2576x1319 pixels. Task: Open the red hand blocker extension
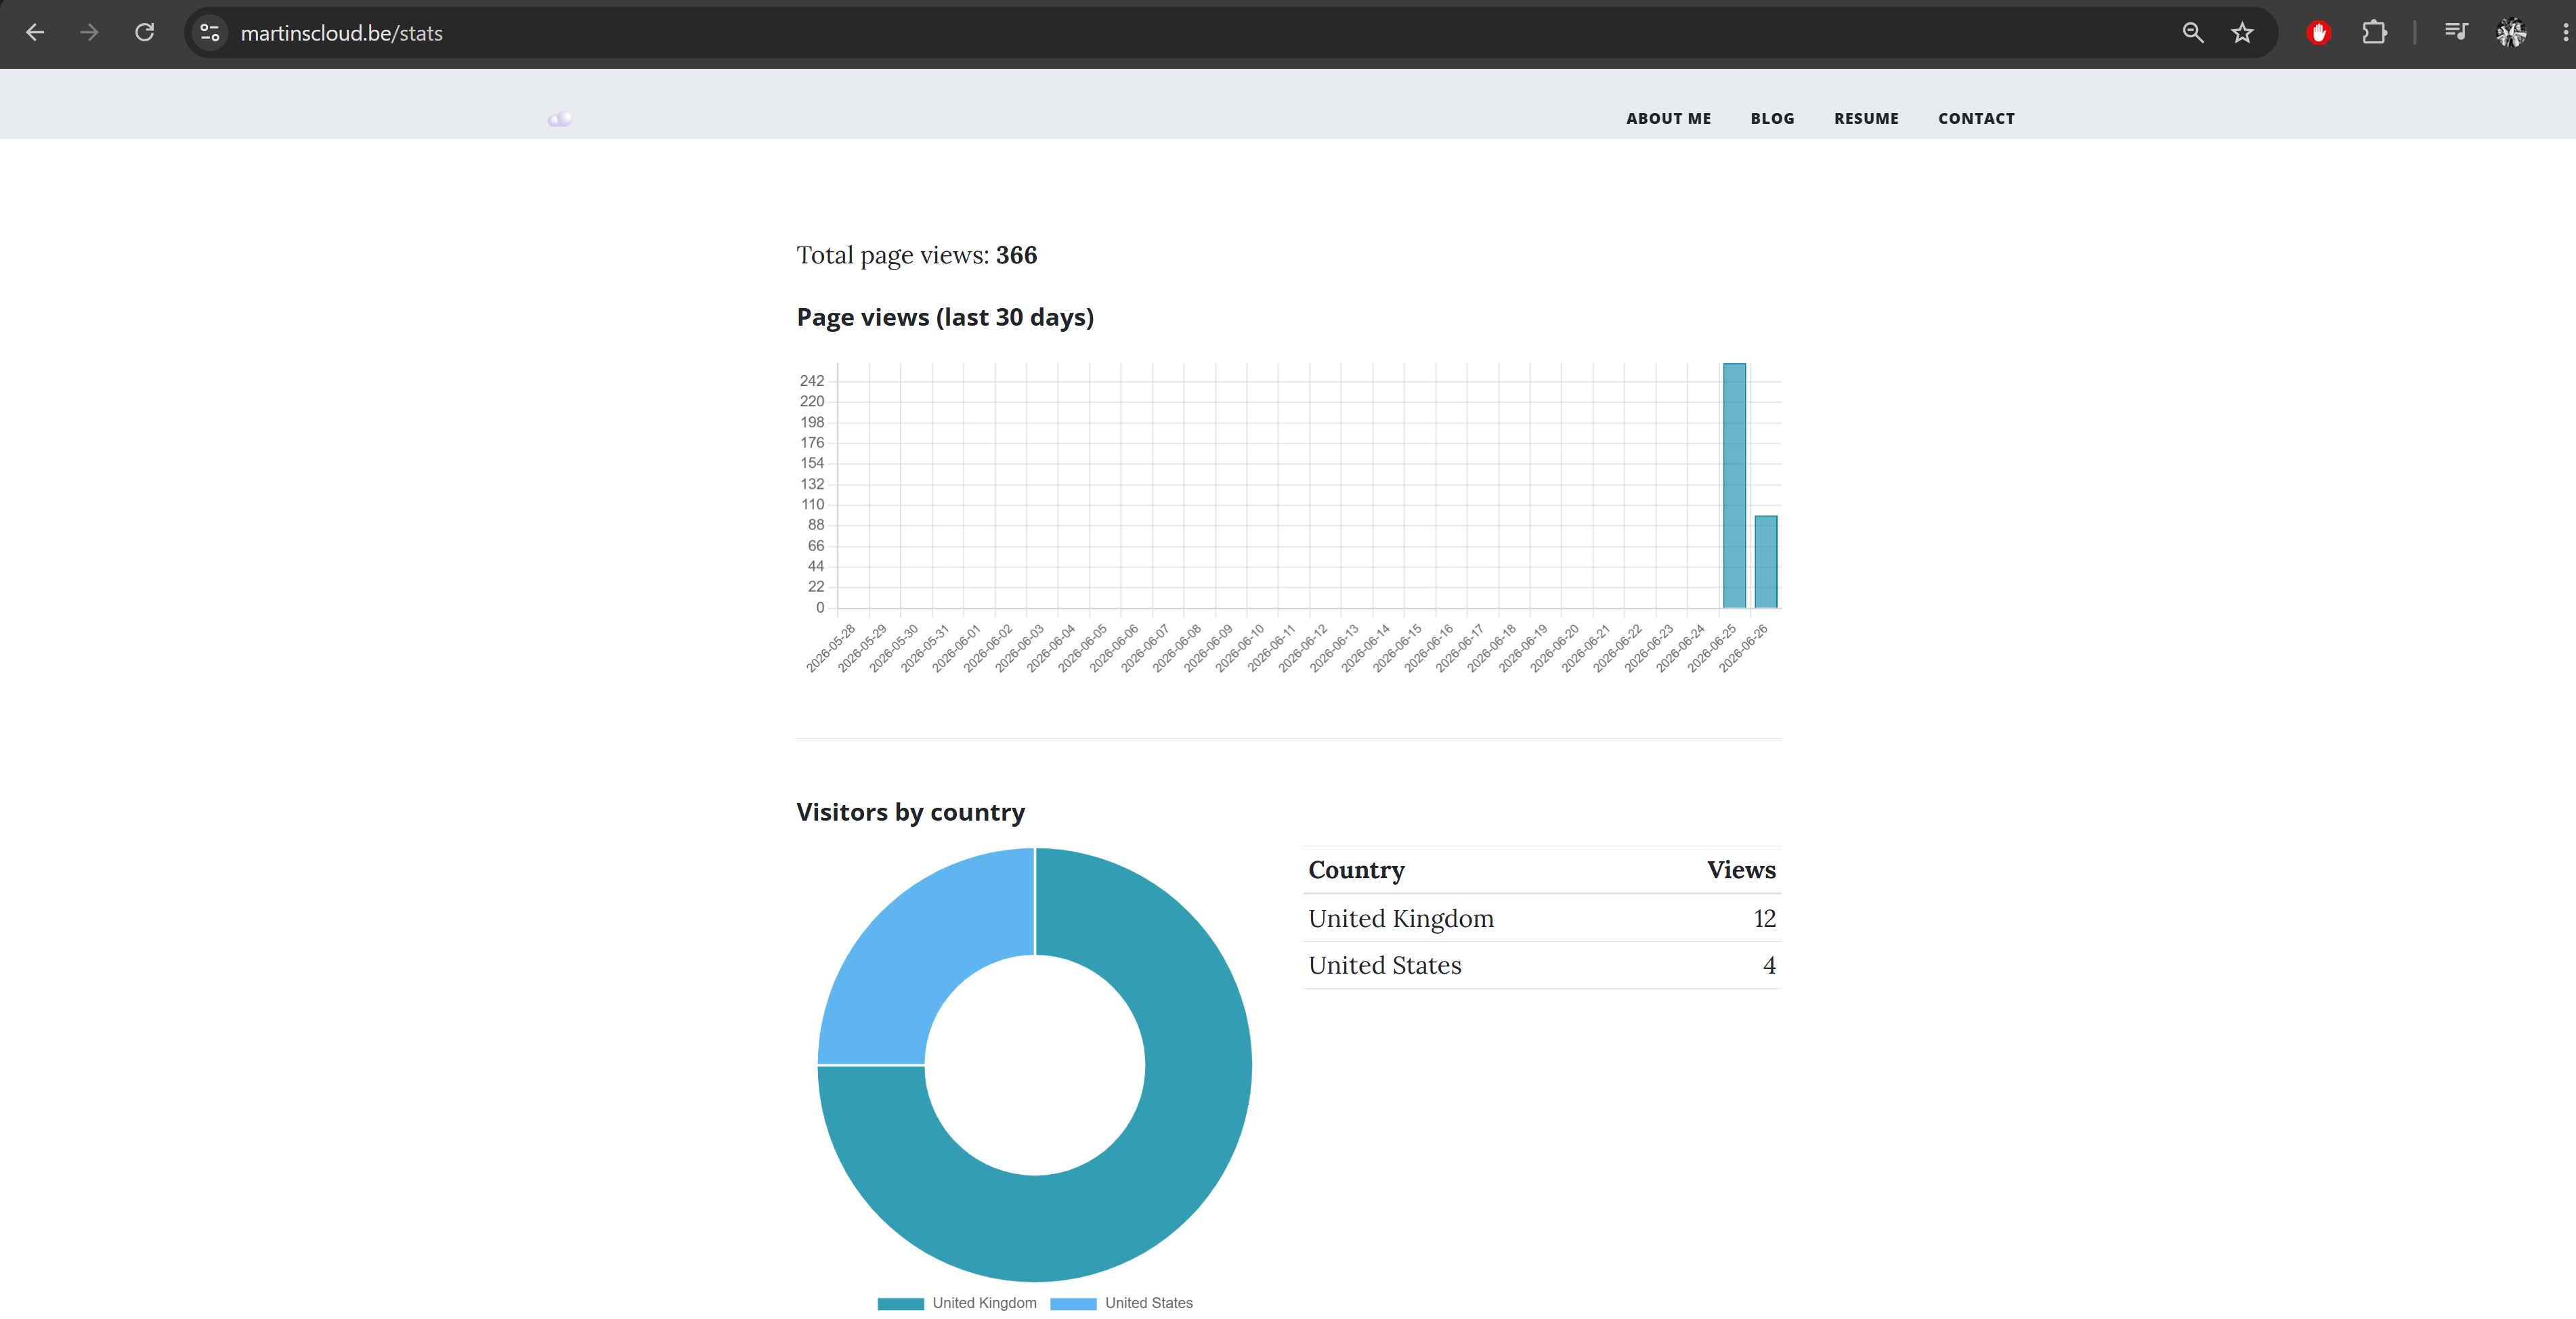tap(2319, 33)
